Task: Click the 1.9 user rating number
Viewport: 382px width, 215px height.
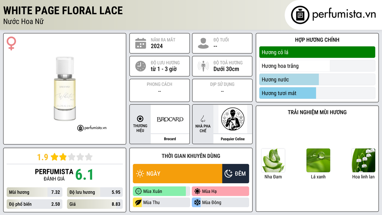Action: click(43, 157)
